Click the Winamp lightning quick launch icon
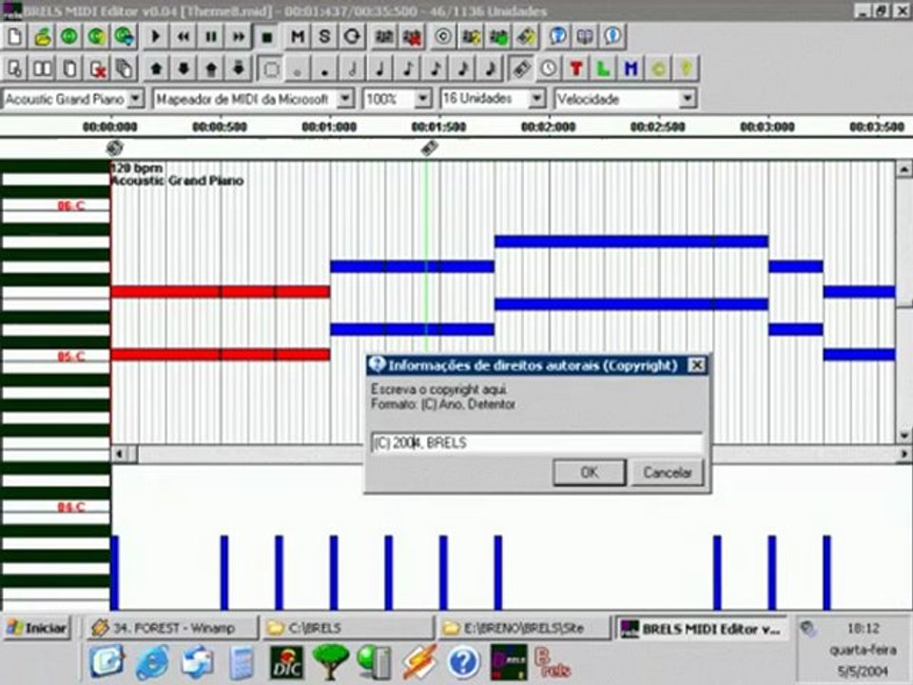This screenshot has width=913, height=685. coord(419,663)
